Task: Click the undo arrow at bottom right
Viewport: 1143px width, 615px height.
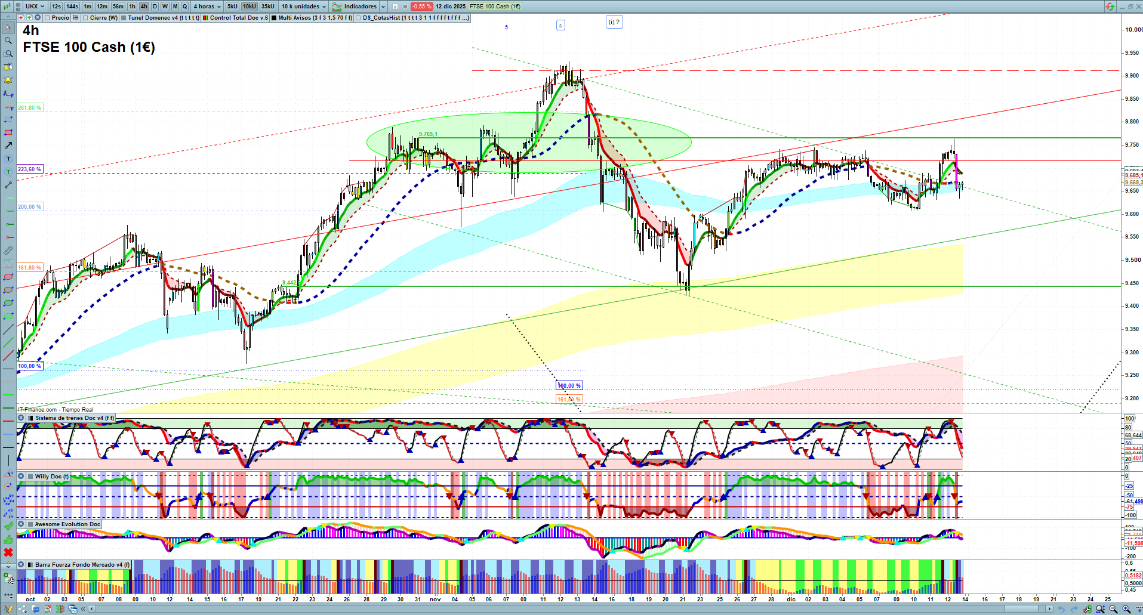Action: 1061,609
